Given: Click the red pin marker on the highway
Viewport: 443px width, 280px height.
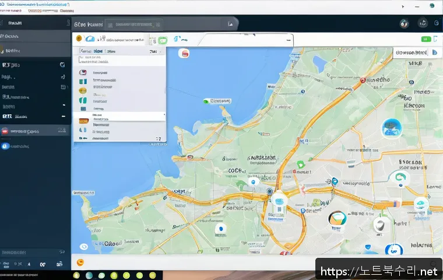Looking at the screenshot, I should pyautogui.click(x=363, y=80).
